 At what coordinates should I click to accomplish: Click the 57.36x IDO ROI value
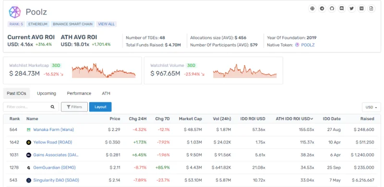pyautogui.click(x=259, y=130)
